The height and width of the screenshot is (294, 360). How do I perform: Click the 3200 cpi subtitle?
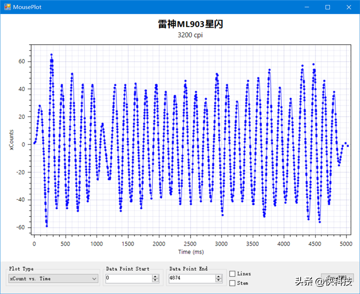190,35
